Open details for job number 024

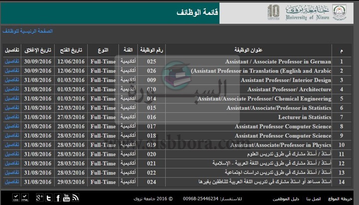tap(12, 182)
